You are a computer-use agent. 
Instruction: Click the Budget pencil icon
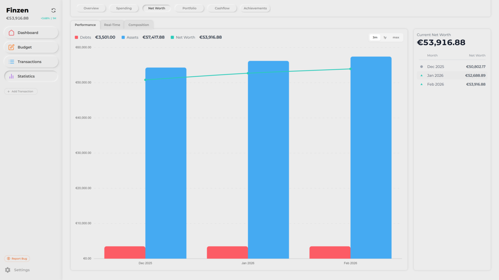[x=11, y=47]
